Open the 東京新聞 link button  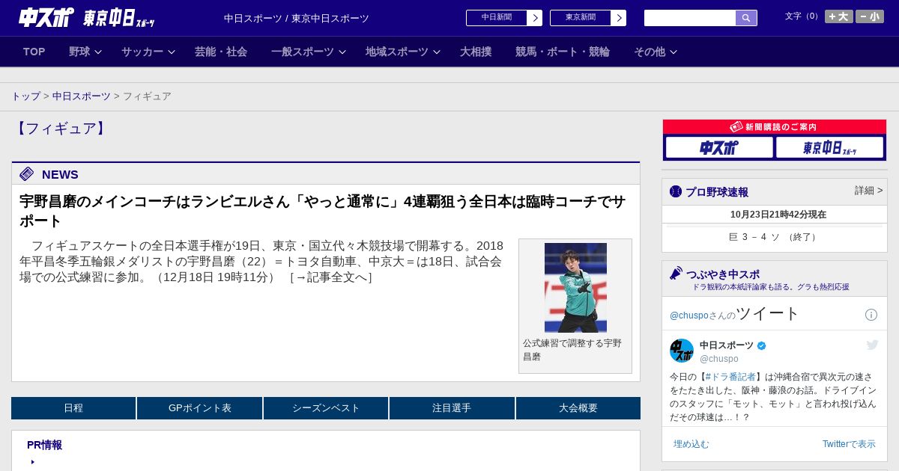(x=581, y=18)
